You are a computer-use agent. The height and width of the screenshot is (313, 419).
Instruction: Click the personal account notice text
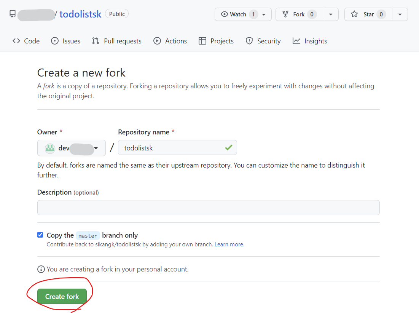point(118,269)
